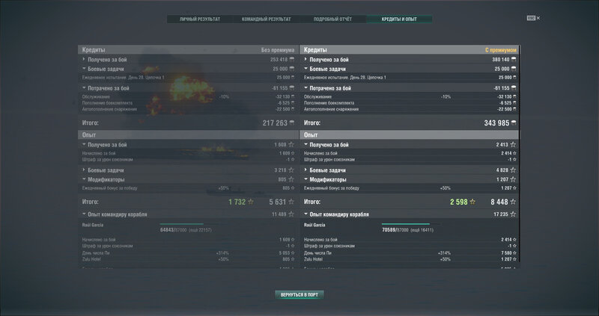This screenshot has width=599, height=316.
Task: Collapse 'Модификаторы' in premium experience section
Action: click(305, 179)
